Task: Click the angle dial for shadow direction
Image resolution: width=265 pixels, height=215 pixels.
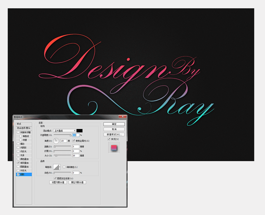Action: coord(56,141)
